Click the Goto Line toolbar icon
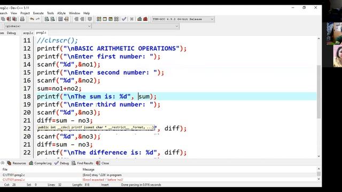 pos(66,19)
